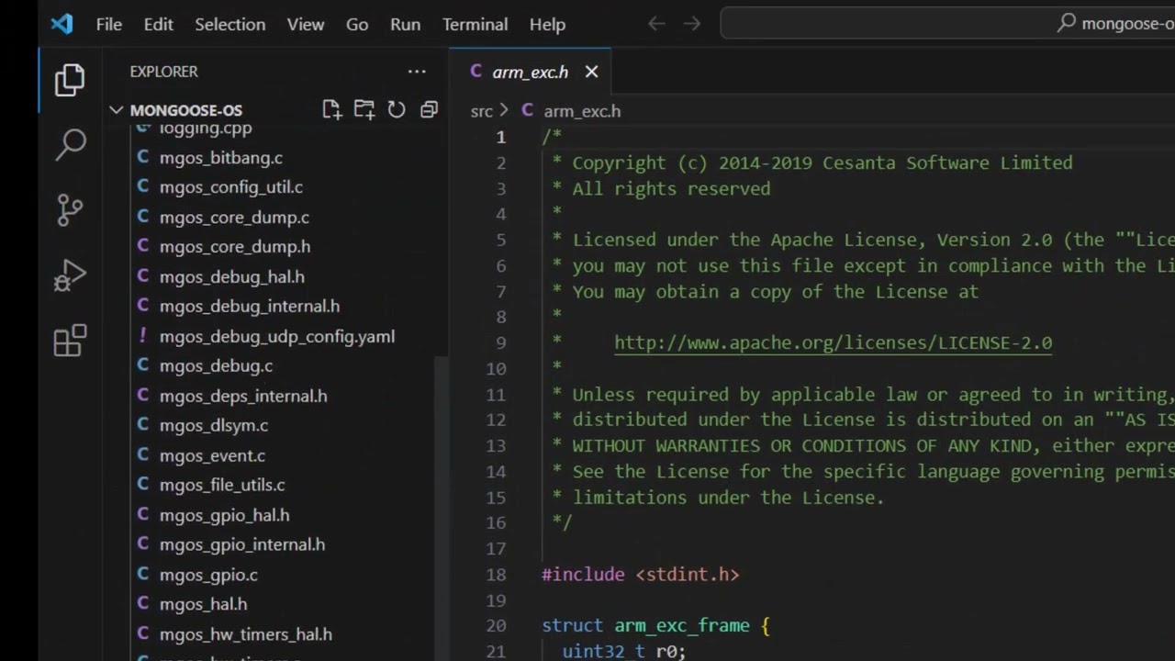The height and width of the screenshot is (661, 1175).
Task: Go forward using the navigation arrow
Action: tap(692, 24)
